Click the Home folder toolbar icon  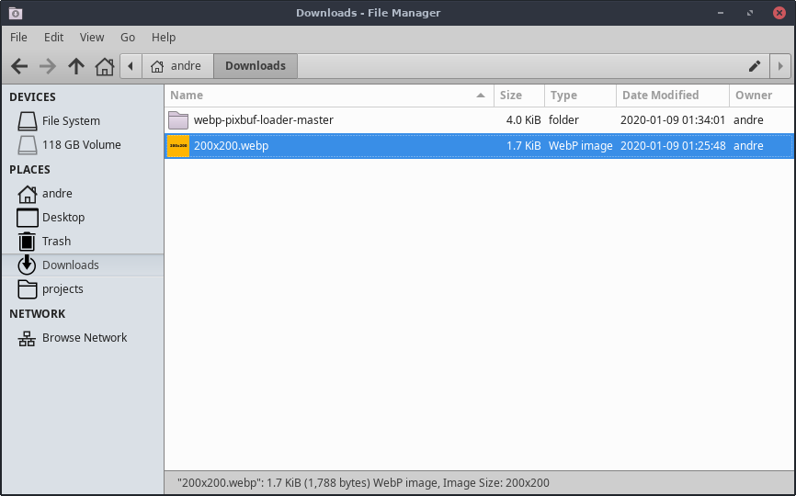[105, 66]
